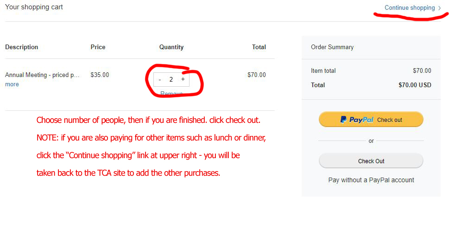This screenshot has height=230, width=455.
Task: Click the Pay without a PayPal account text
Action: (371, 180)
